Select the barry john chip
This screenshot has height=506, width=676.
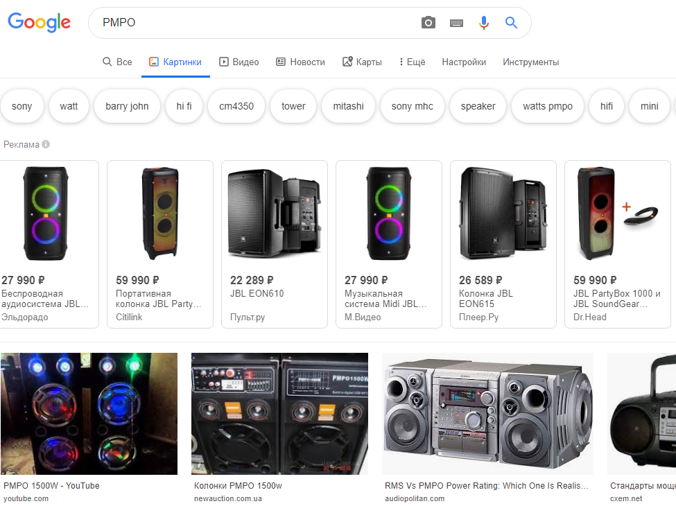pos(127,106)
